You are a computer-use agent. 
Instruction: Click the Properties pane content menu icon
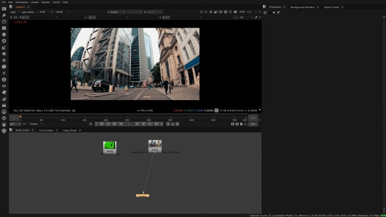(264, 7)
